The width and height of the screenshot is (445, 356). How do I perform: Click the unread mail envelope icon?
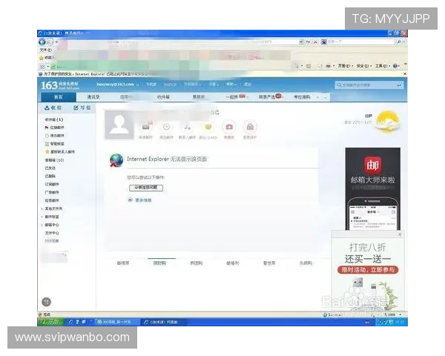click(x=145, y=127)
